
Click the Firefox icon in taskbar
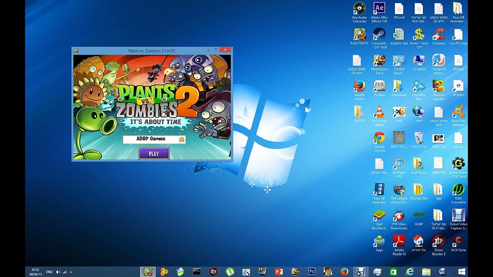click(344, 272)
